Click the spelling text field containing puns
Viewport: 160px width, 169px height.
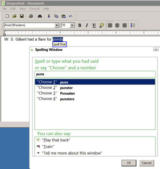95,74
